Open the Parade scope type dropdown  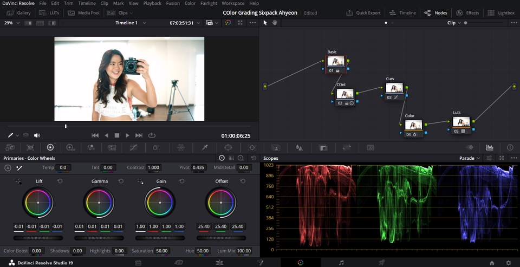470,158
